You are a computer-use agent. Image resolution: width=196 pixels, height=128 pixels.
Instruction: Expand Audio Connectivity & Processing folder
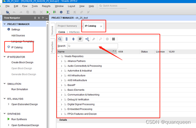[x=61, y=66]
